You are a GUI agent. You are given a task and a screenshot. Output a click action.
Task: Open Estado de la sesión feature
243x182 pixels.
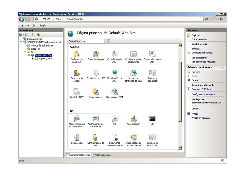76,76
